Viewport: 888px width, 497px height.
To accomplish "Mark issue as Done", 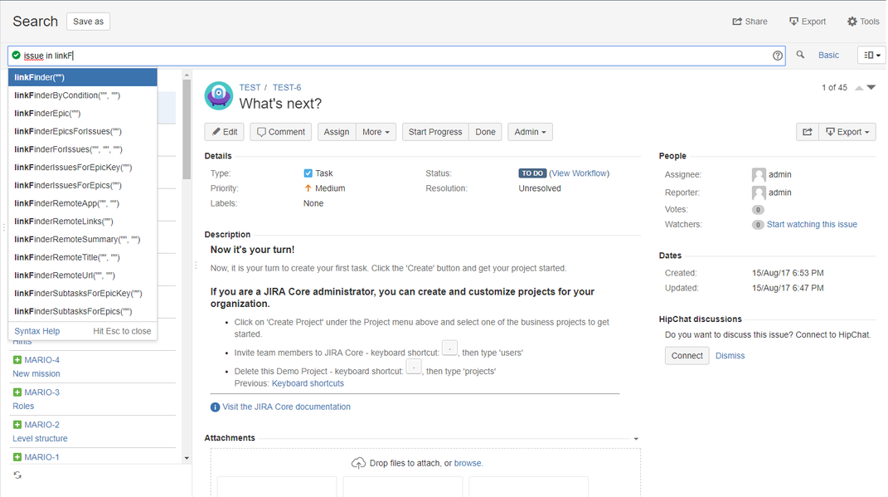I will click(x=485, y=132).
